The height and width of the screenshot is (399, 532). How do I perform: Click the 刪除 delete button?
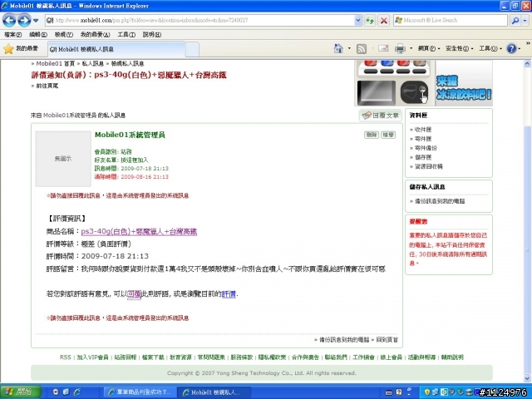(372, 135)
